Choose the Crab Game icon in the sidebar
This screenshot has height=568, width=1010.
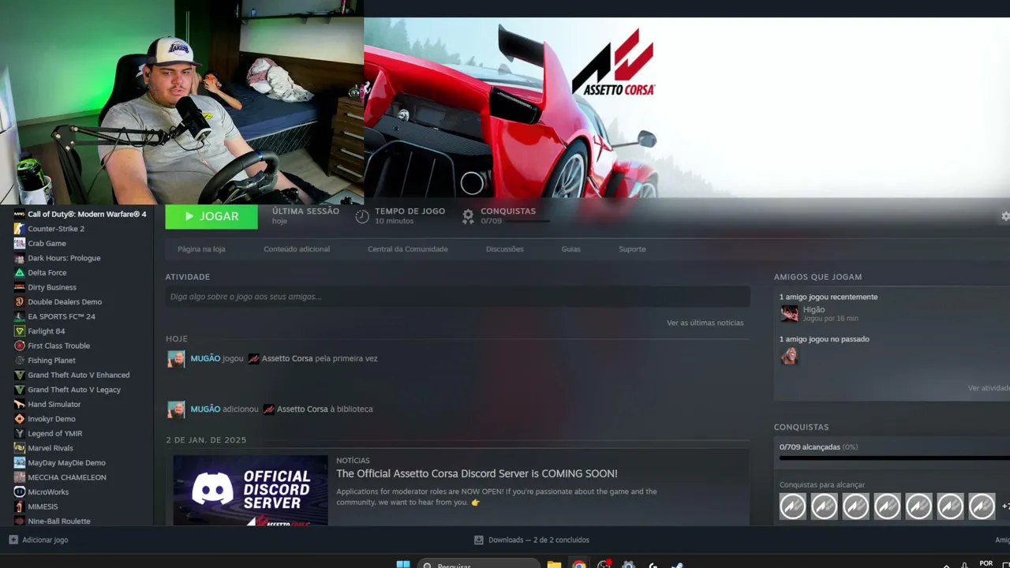(20, 243)
